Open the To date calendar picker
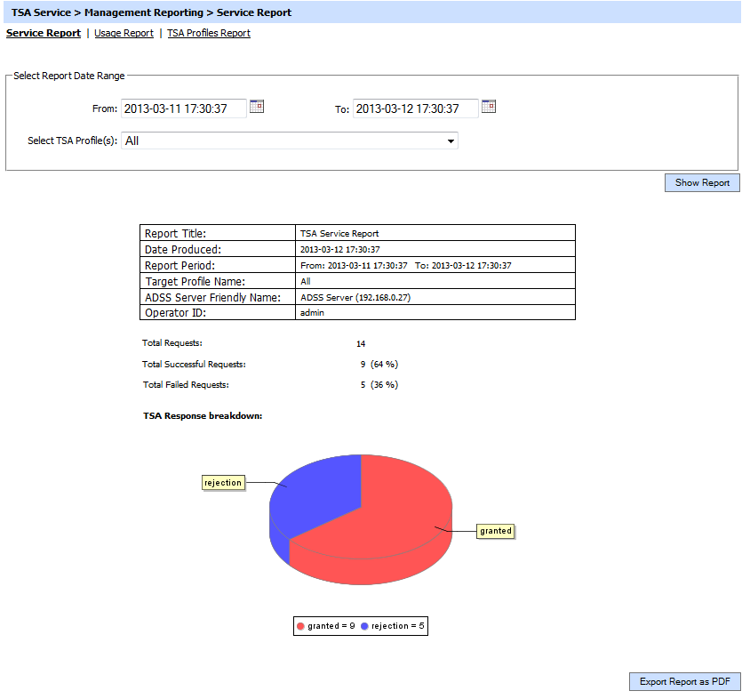 click(488, 107)
